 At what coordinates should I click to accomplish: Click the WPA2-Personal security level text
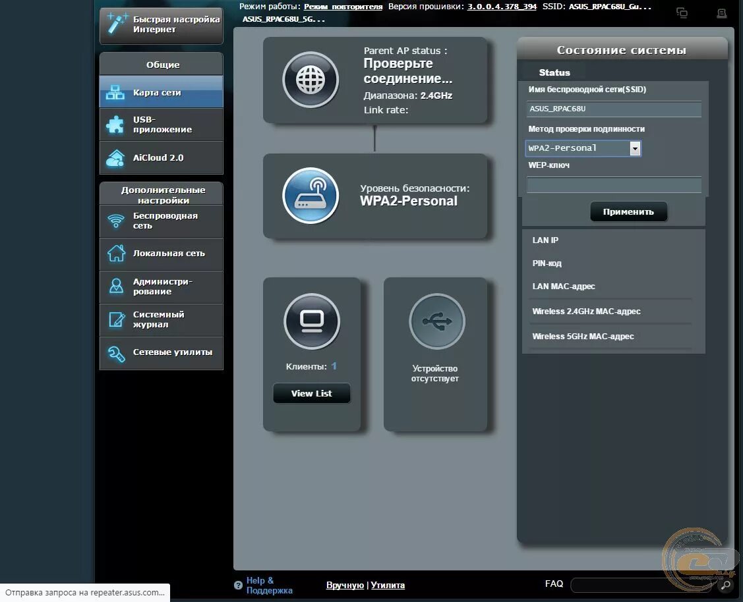coord(409,201)
